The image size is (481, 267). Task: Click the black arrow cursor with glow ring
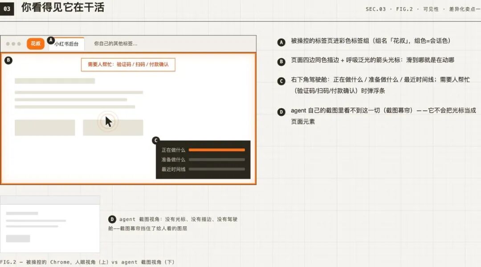point(108,121)
